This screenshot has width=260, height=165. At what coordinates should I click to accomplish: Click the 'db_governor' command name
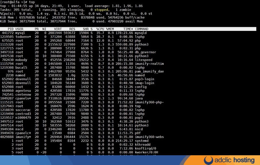click(x=145, y=52)
